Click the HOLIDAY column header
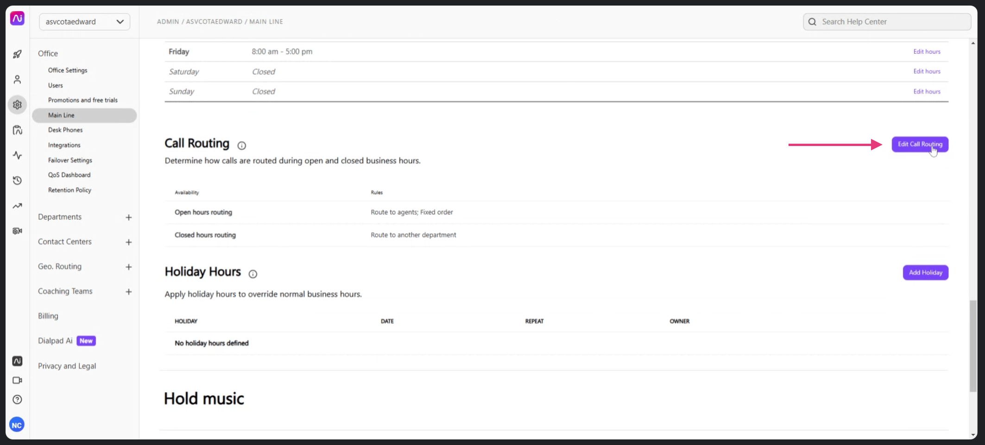The image size is (985, 445). pos(186,321)
